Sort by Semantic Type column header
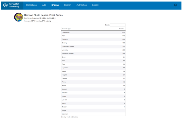Image resolution: width=183 pixels, height=124 pixels. tap(83, 29)
